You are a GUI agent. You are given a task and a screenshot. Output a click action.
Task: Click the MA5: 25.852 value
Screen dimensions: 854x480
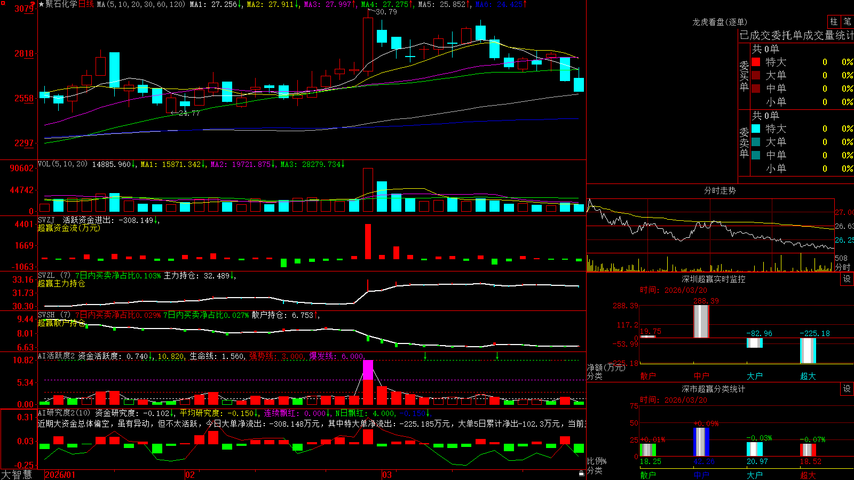click(445, 4)
